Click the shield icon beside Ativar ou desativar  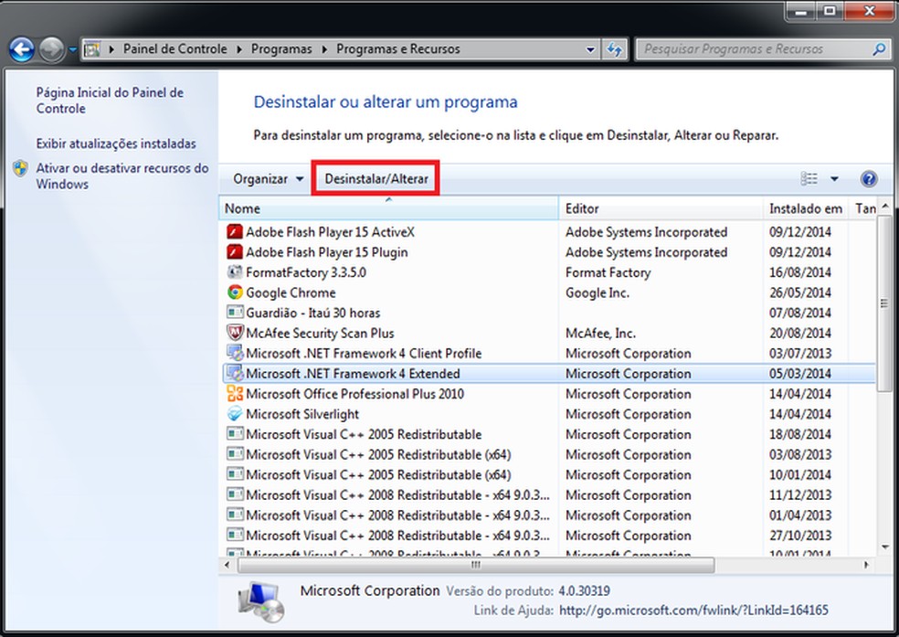click(21, 168)
